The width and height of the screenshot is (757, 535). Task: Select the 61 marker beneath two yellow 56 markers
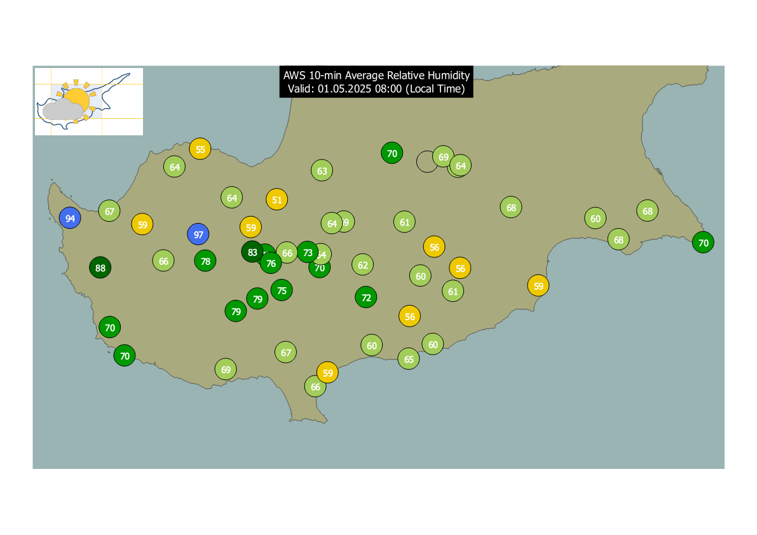click(453, 291)
